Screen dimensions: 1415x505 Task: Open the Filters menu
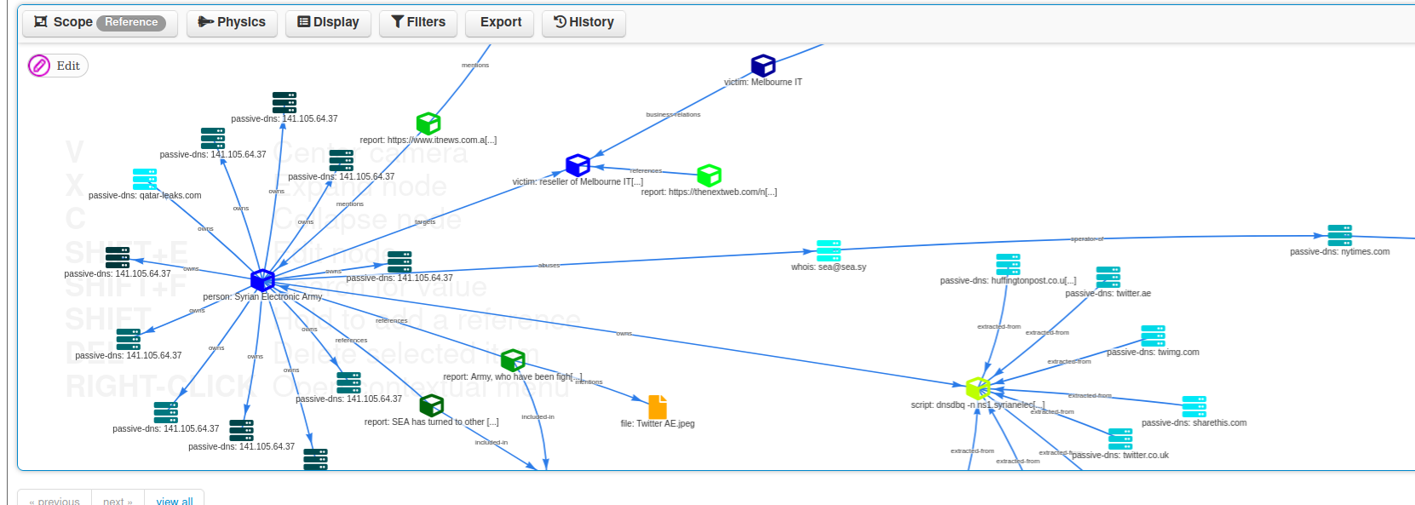pos(418,23)
